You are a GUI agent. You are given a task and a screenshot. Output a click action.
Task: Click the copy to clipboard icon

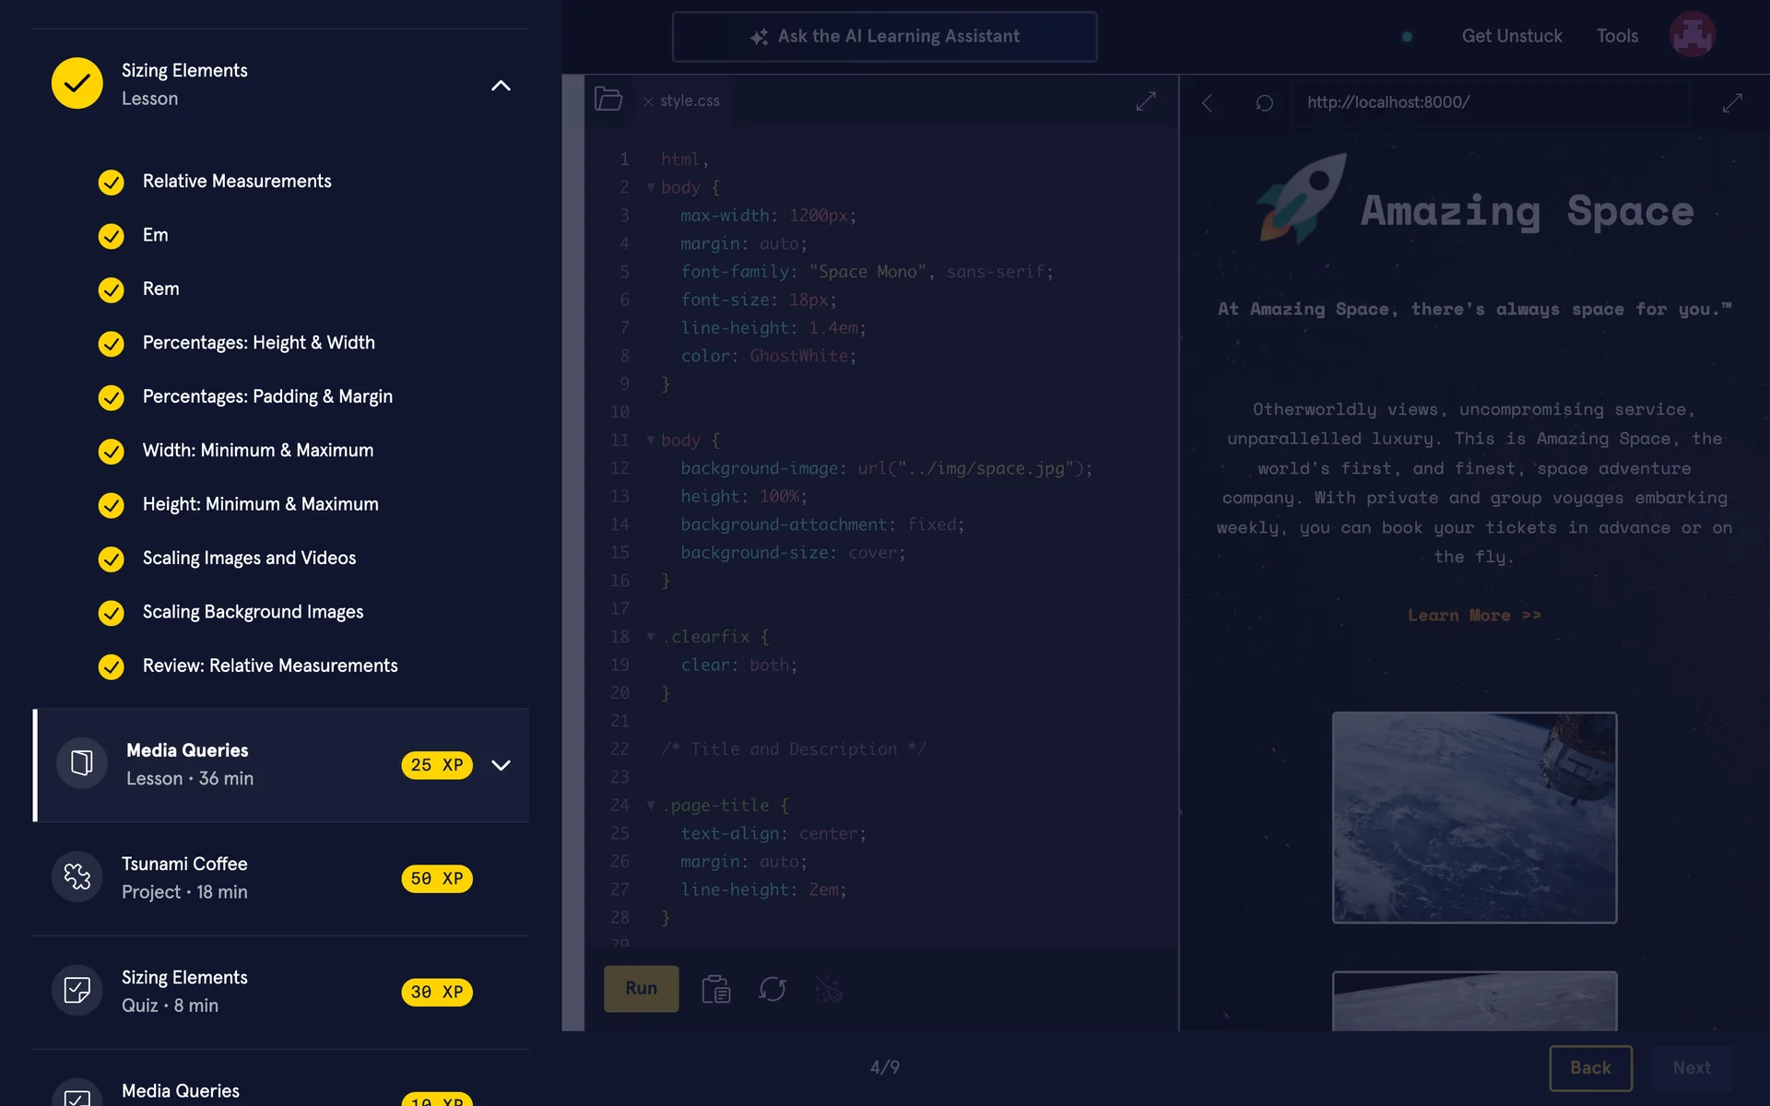click(x=715, y=989)
